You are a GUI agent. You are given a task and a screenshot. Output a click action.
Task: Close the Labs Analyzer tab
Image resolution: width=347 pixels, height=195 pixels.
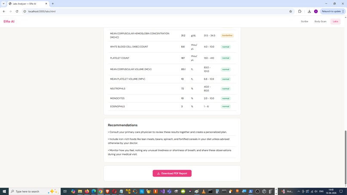[x=46, y=3]
